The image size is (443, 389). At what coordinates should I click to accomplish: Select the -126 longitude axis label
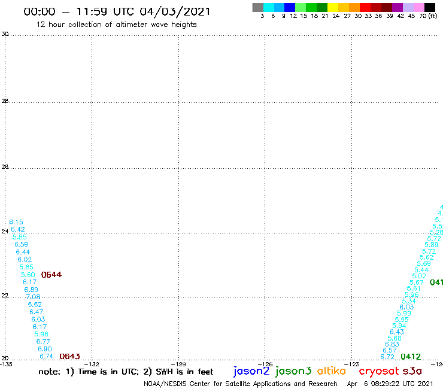point(265,364)
